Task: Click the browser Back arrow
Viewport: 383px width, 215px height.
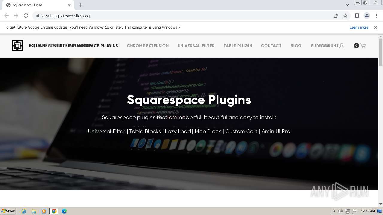Action: pos(7,16)
